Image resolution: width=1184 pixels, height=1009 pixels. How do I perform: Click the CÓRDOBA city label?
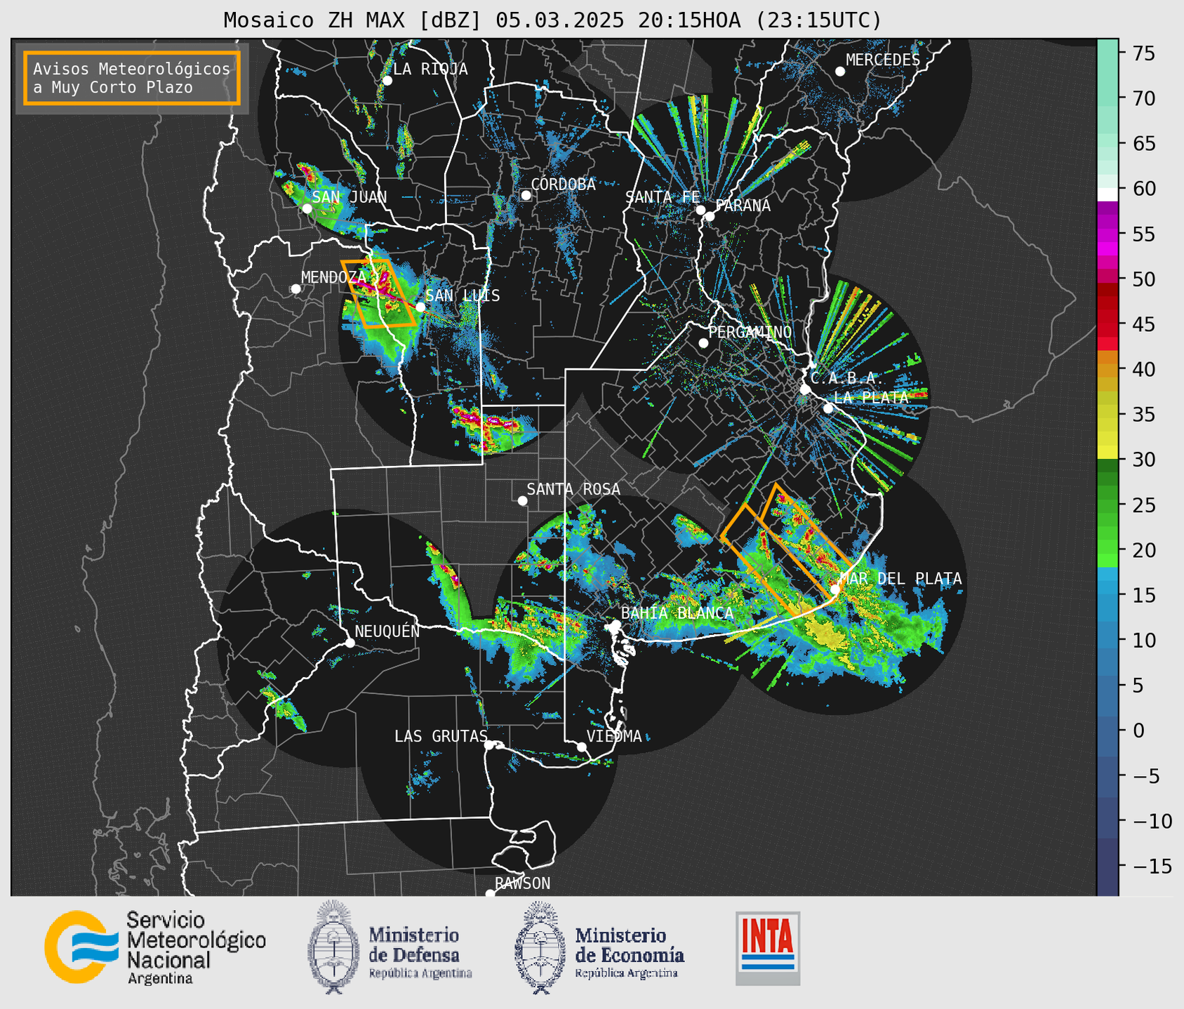coord(563,185)
